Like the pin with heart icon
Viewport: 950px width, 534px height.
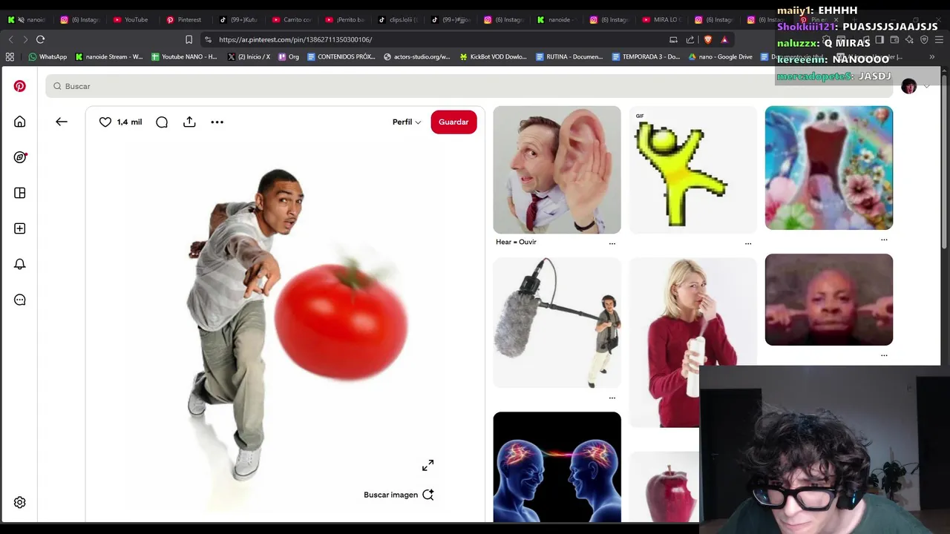point(105,122)
